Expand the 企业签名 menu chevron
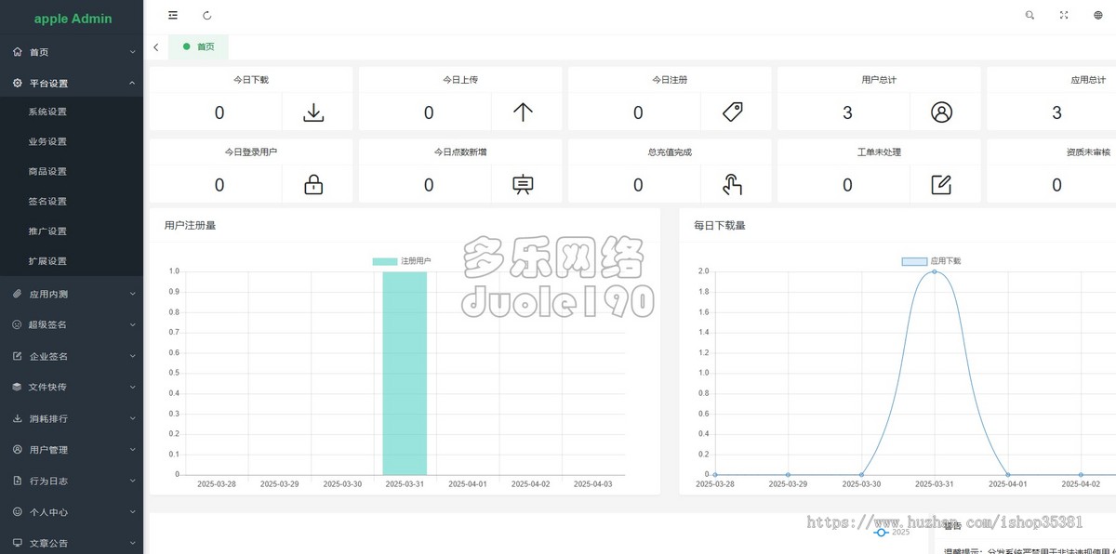 point(132,356)
